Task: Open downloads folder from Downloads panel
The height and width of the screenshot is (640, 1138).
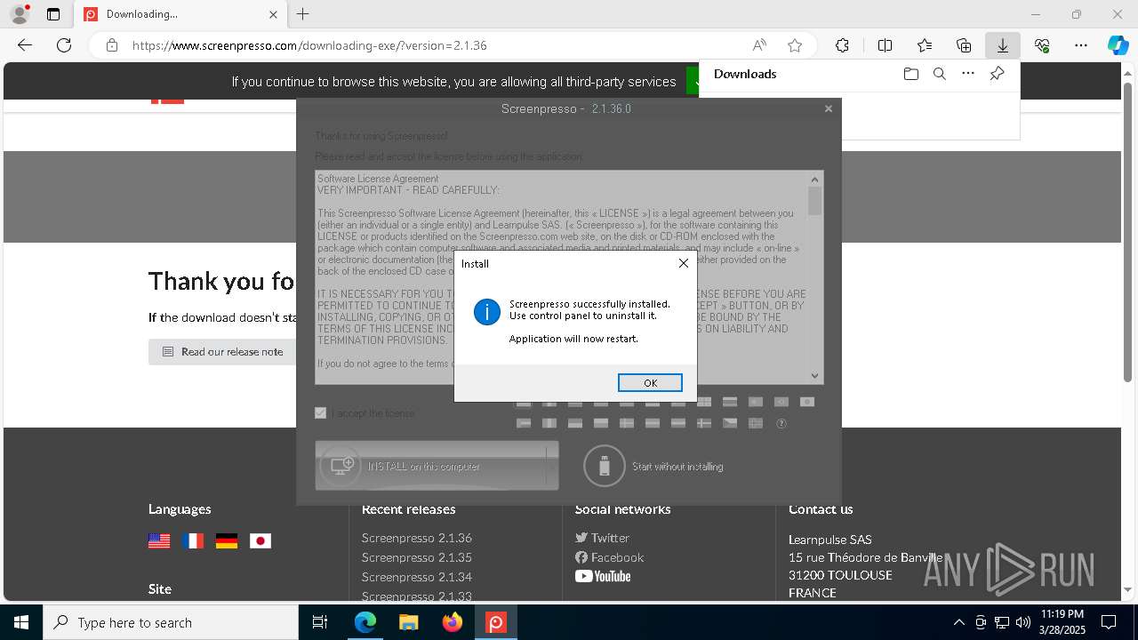Action: 910,74
